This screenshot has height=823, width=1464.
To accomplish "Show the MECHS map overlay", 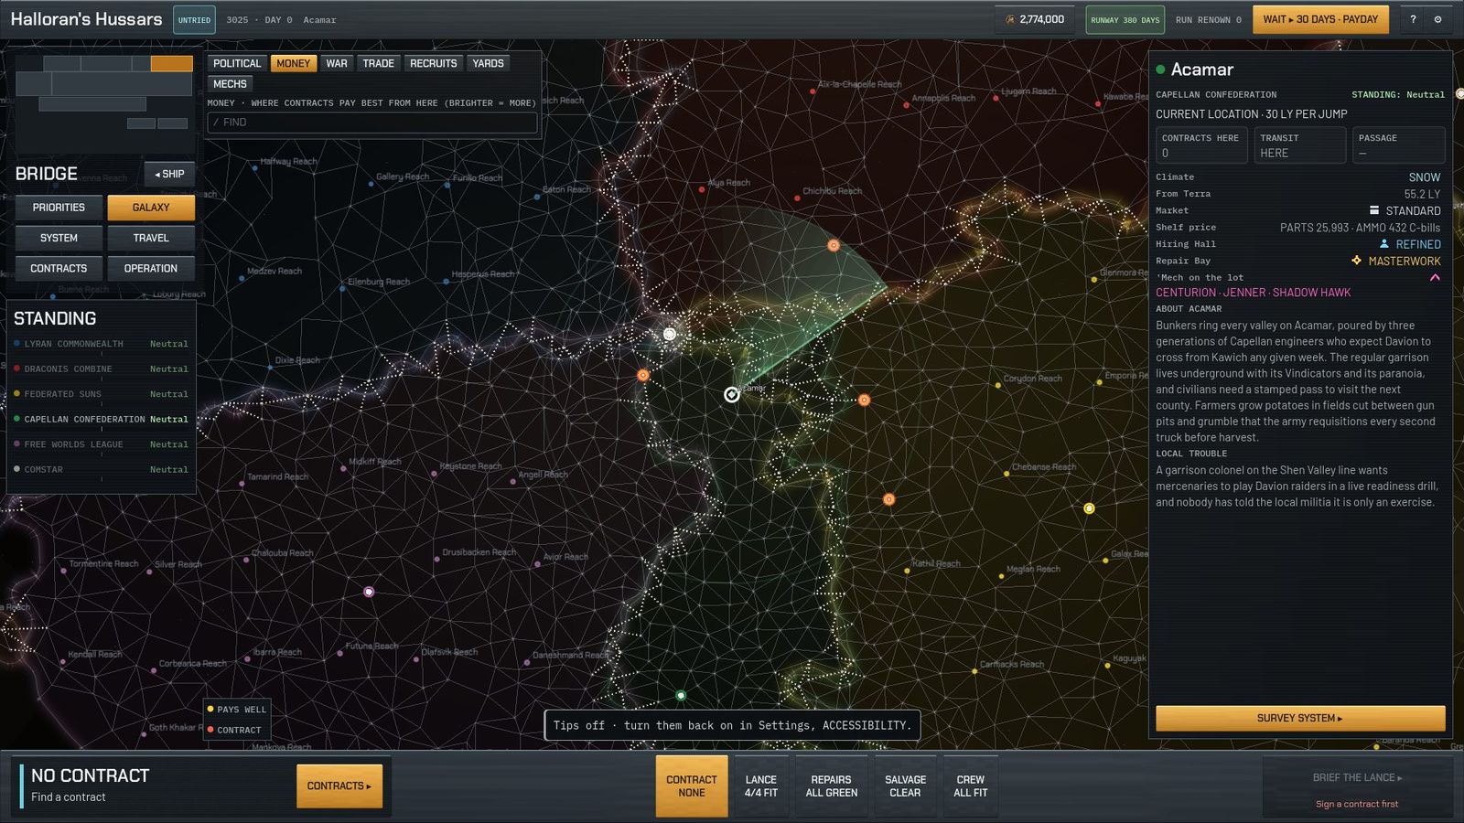I will 230,83.
